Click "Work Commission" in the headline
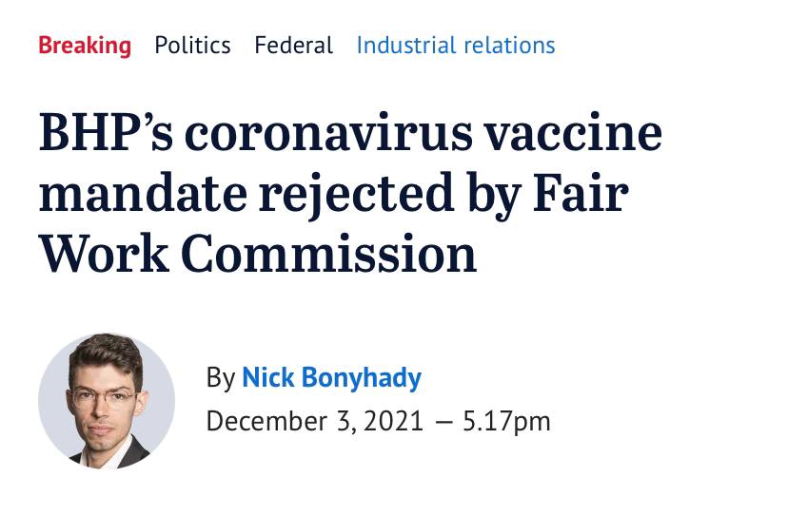The image size is (788, 515). pyautogui.click(x=257, y=254)
